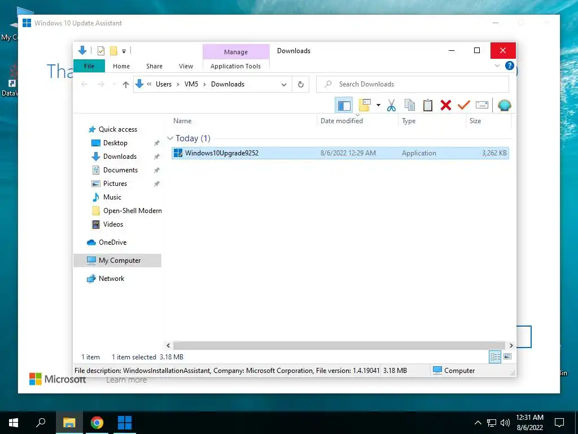Click Downloads in the address breadcrumb

coord(228,84)
